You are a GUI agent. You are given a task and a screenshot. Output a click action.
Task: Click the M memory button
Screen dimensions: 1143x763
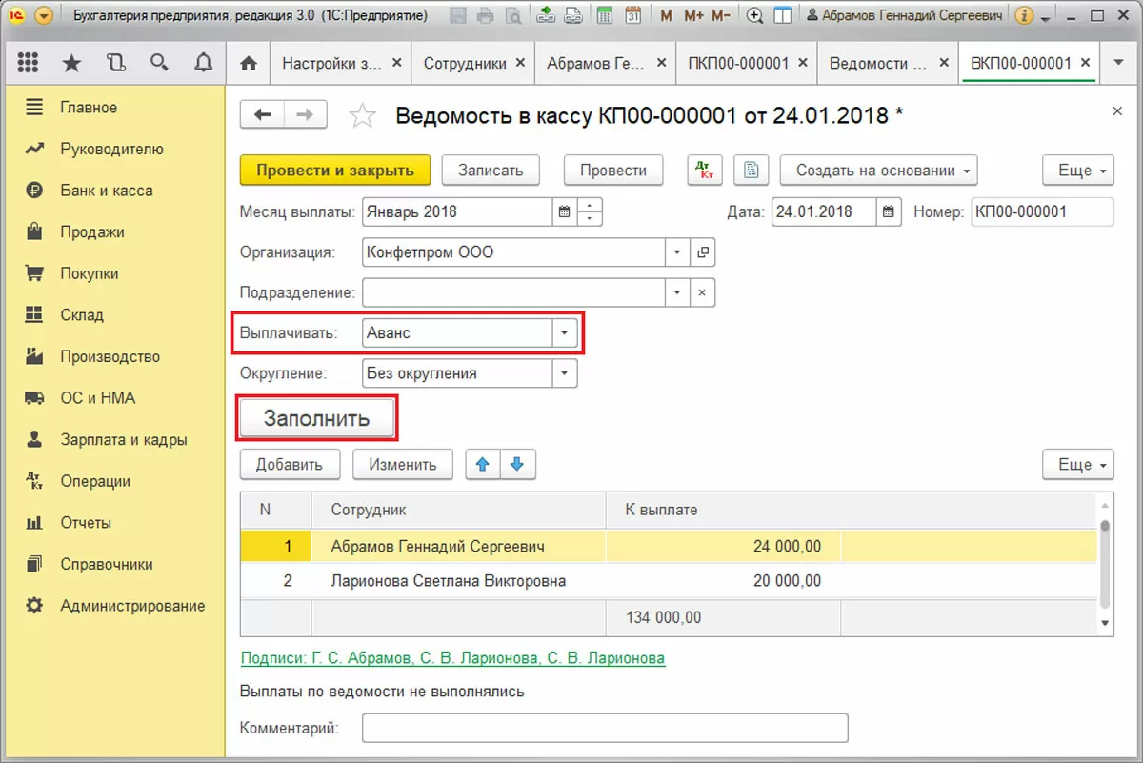[x=666, y=15]
